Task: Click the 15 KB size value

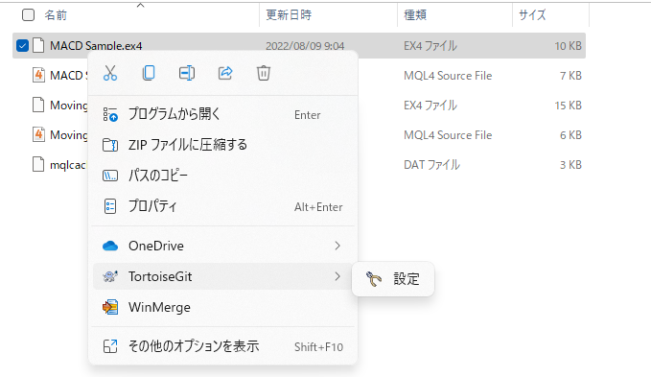Action: [568, 106]
